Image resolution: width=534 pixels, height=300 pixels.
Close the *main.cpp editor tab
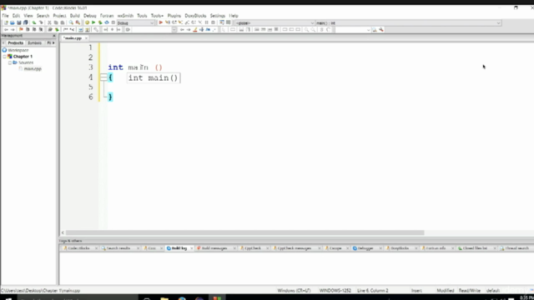[86, 38]
